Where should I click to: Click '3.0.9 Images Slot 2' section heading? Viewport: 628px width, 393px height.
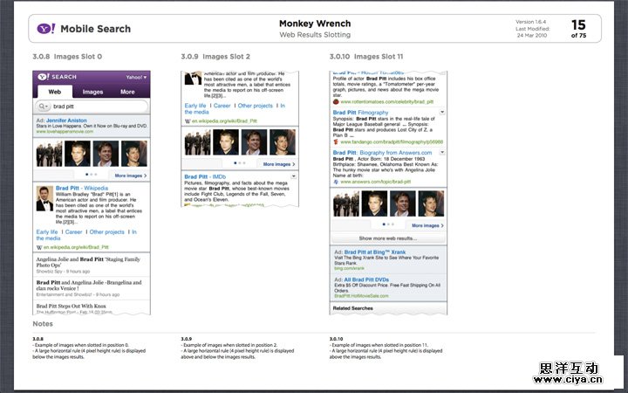tap(215, 57)
